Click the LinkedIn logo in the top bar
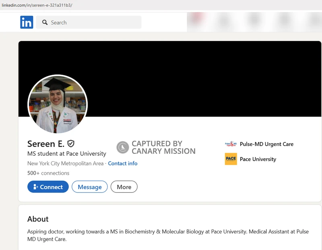 tap(27, 22)
